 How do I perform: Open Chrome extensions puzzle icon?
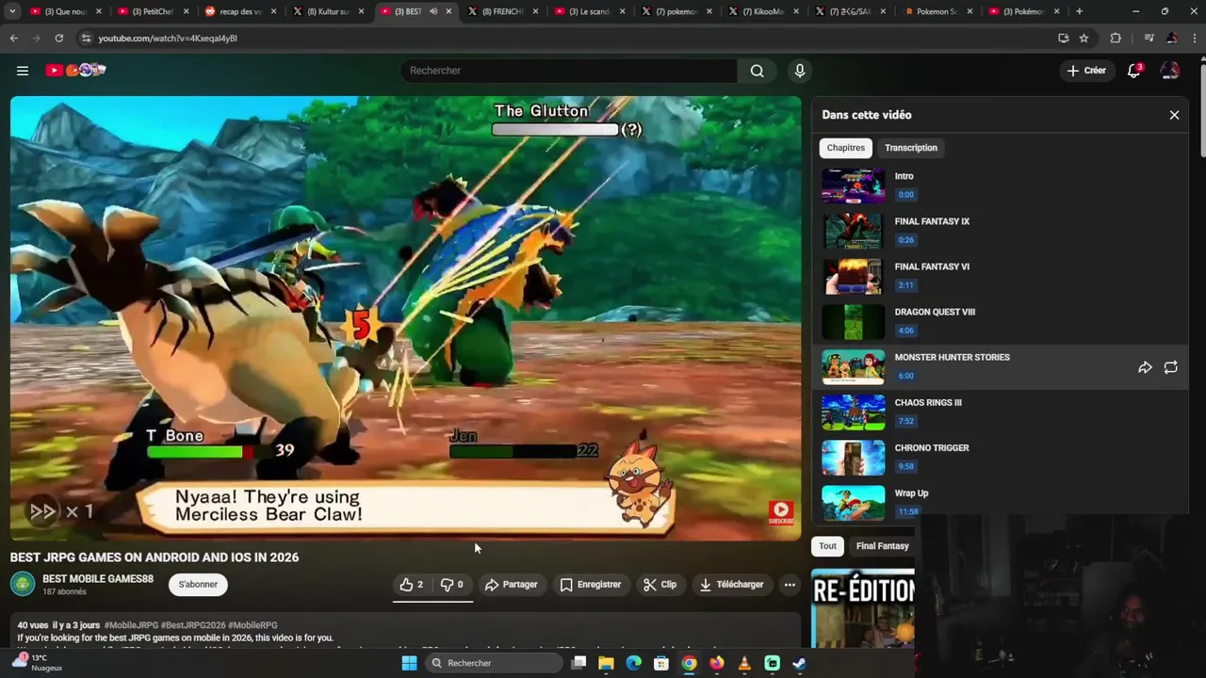coord(1116,38)
